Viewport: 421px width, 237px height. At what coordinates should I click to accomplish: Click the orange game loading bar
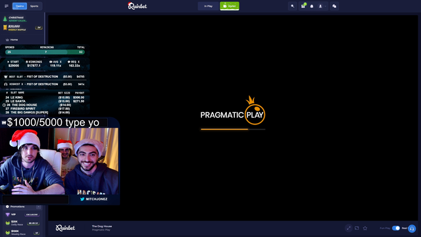click(233, 129)
